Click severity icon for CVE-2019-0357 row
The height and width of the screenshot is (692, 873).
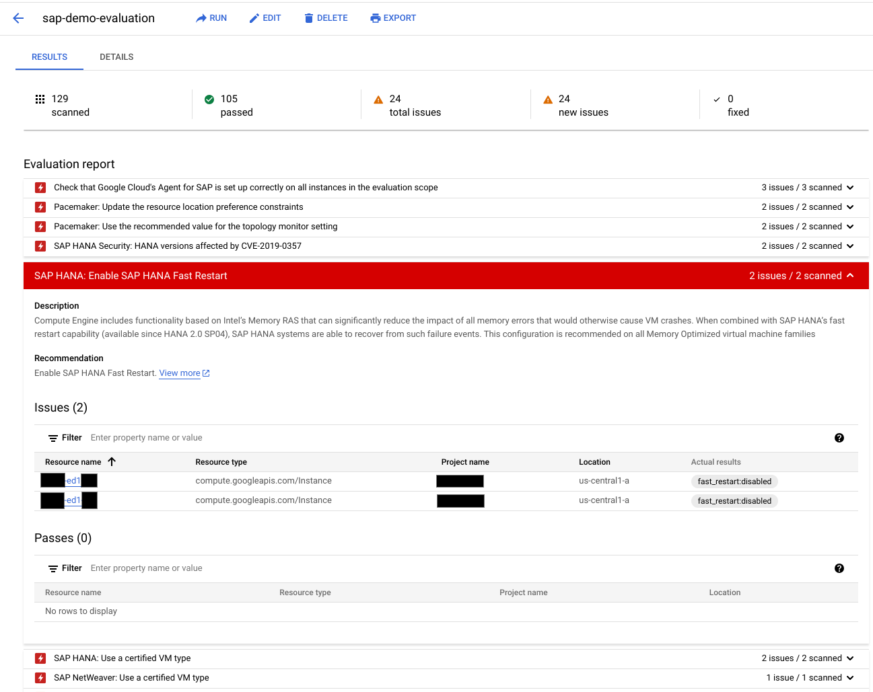(x=40, y=246)
